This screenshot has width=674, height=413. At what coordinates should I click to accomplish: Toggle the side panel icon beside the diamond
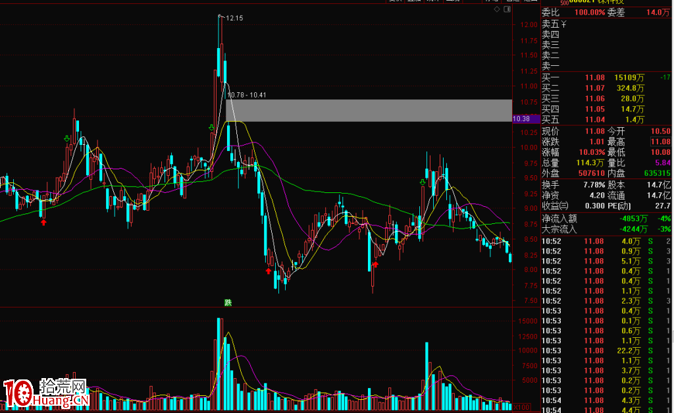pos(507,9)
